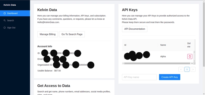Select page 1 in API keys pagination

point(187,69)
